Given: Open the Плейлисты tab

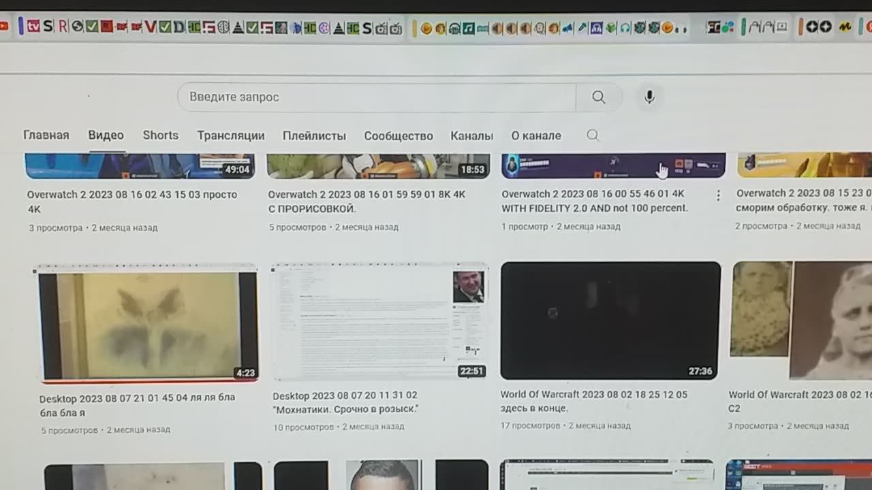Looking at the screenshot, I should 314,135.
